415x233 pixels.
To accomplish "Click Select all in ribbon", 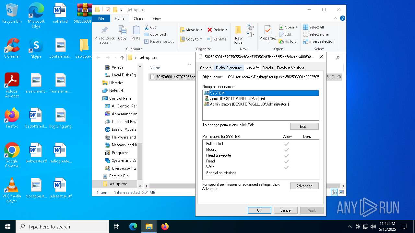I will 314,27.
